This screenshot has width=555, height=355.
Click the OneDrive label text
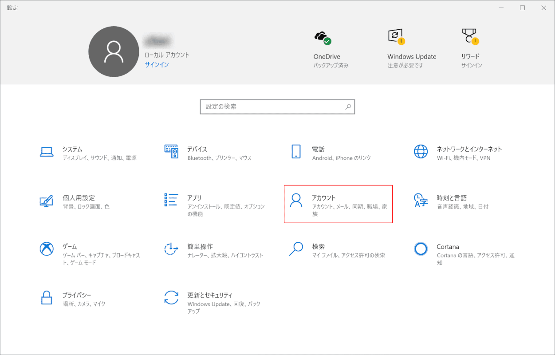(x=327, y=57)
